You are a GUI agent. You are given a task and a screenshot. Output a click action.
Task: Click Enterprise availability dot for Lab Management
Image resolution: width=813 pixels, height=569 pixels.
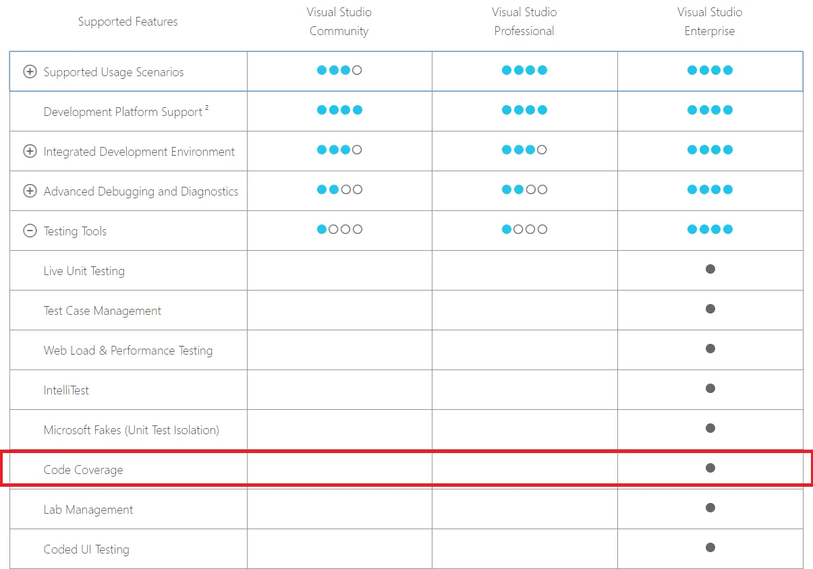pos(710,508)
